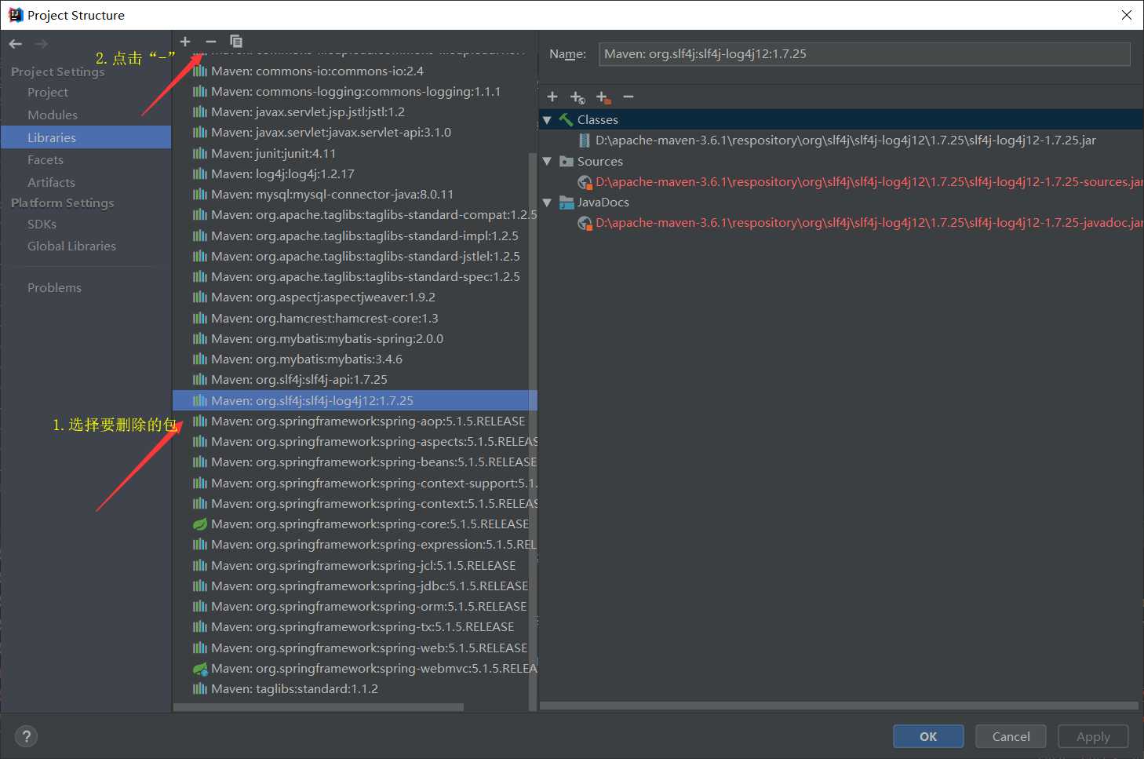Image resolution: width=1144 pixels, height=759 pixels.
Task: Click the JavaDocs folder icon
Action: 567,203
